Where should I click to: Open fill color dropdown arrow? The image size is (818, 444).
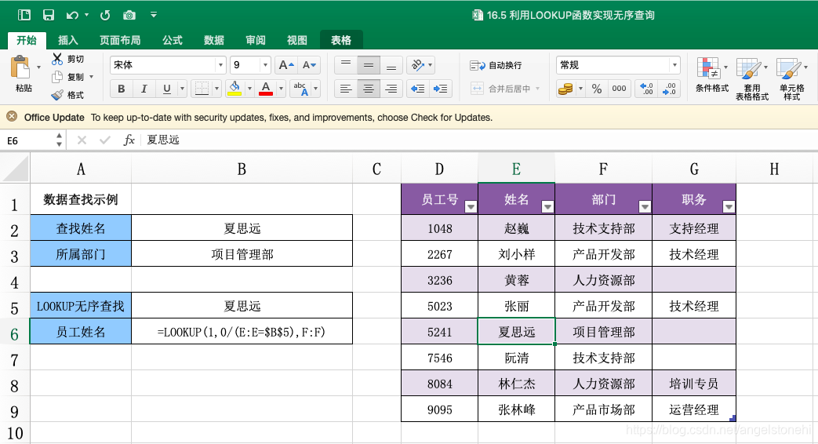249,89
